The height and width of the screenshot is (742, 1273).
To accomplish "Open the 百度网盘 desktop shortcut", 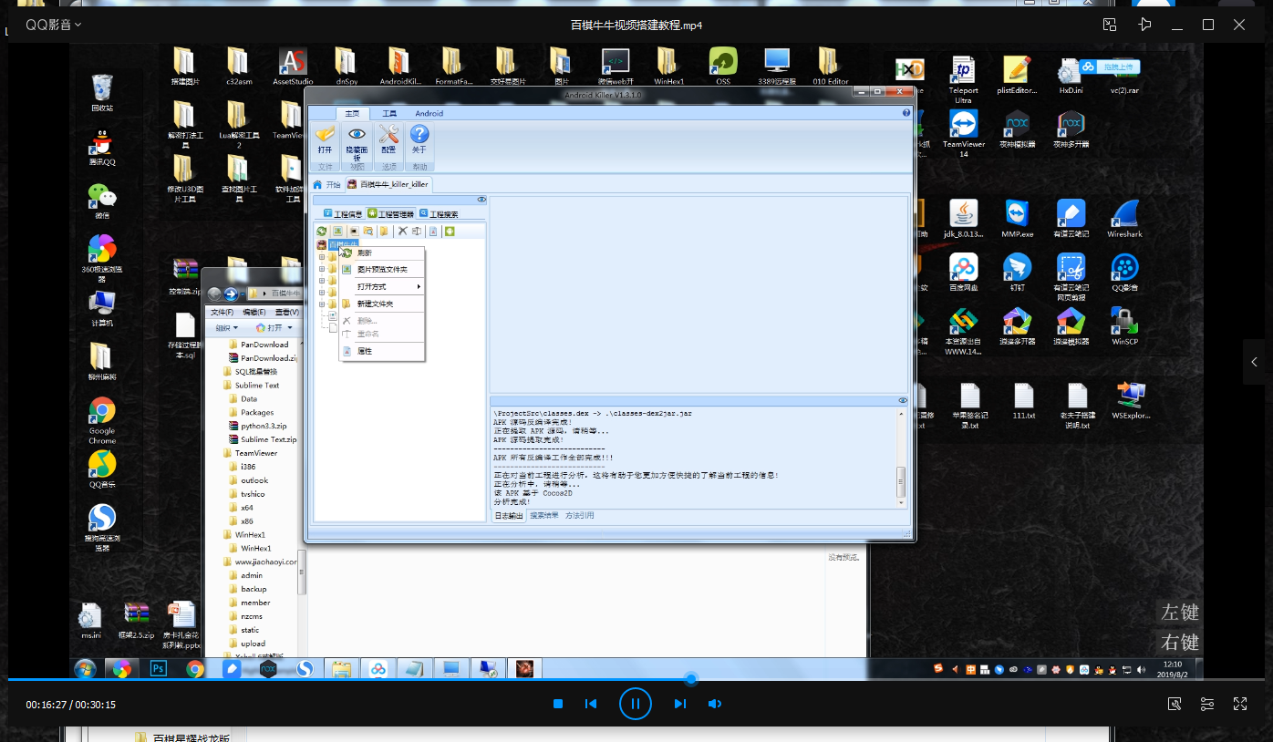I will pyautogui.click(x=963, y=272).
